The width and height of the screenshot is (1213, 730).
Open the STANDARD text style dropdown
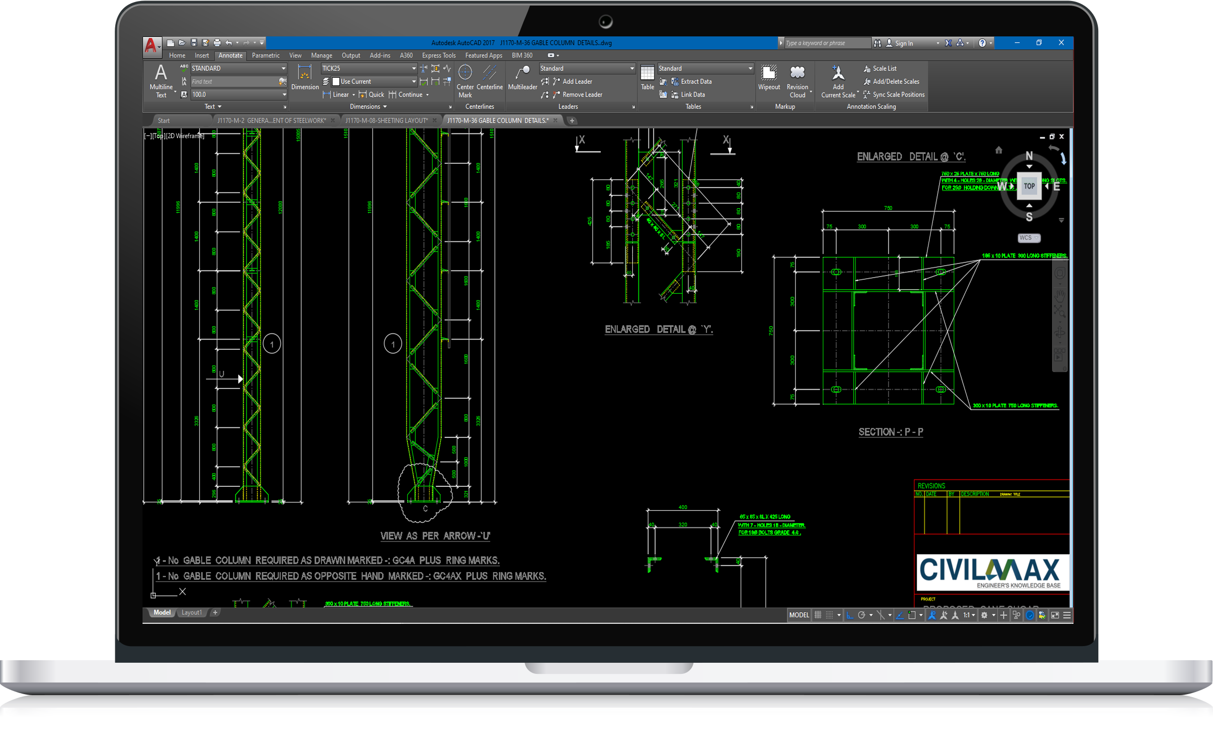239,68
